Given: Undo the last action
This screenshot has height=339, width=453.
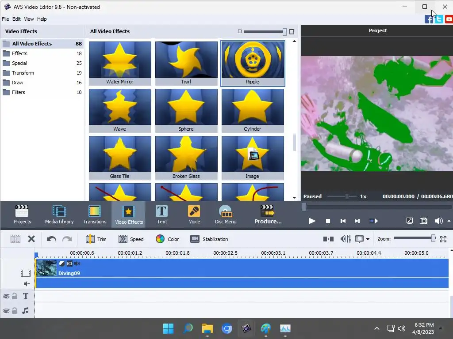Looking at the screenshot, I should (x=51, y=239).
